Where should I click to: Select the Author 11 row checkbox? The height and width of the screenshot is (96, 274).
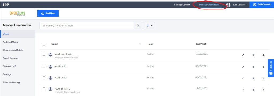pos(44,67)
